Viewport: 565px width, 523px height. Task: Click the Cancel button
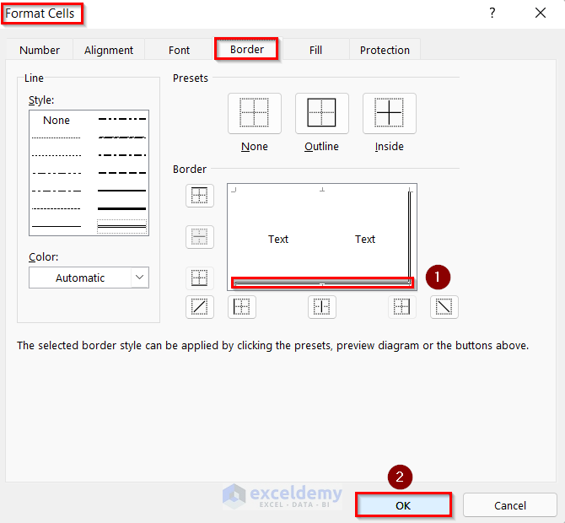[510, 505]
